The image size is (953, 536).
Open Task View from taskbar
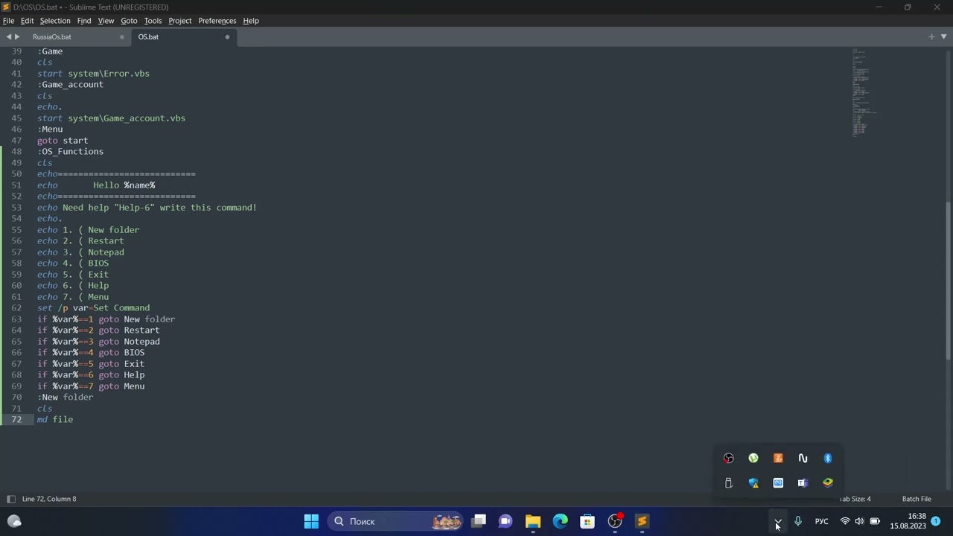pyautogui.click(x=479, y=521)
